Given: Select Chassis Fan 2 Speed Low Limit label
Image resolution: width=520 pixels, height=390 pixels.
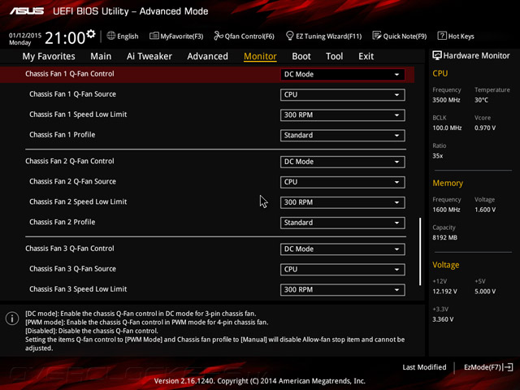Looking at the screenshot, I should pyautogui.click(x=78, y=201).
